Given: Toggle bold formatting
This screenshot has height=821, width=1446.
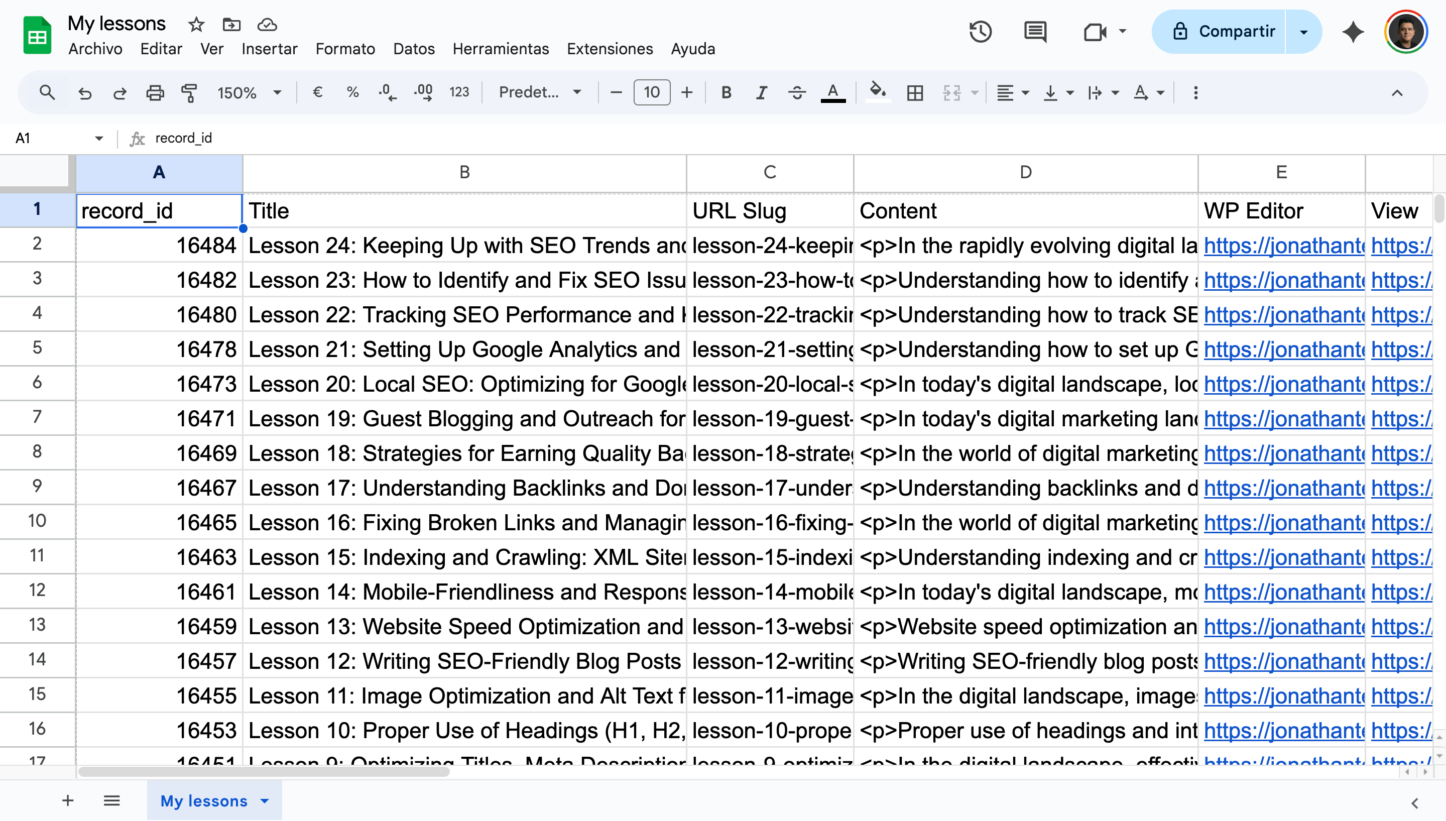Looking at the screenshot, I should 726,92.
